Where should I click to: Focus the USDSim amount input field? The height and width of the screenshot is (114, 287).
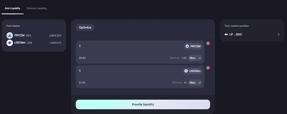click(125, 71)
